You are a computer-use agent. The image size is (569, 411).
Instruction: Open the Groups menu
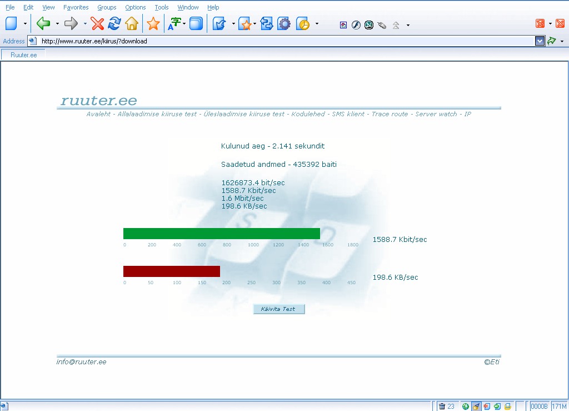coord(107,7)
